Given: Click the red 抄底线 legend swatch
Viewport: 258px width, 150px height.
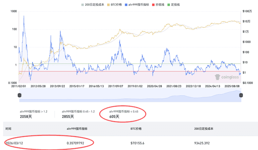Looking at the screenshot, I should [x=153, y=5].
